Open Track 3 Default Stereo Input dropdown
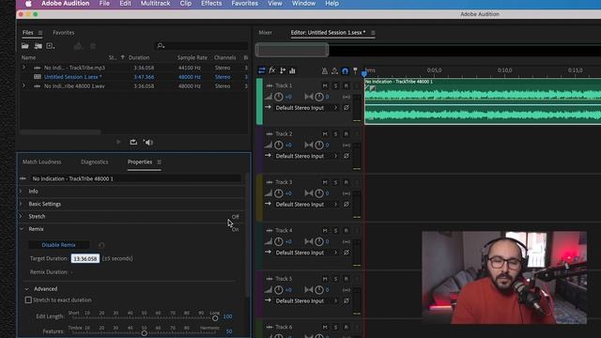Screen dimensions: 601x338 point(307,205)
